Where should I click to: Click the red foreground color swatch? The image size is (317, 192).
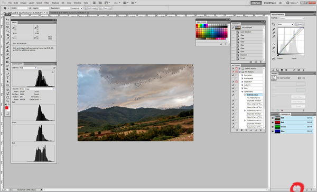(7, 108)
